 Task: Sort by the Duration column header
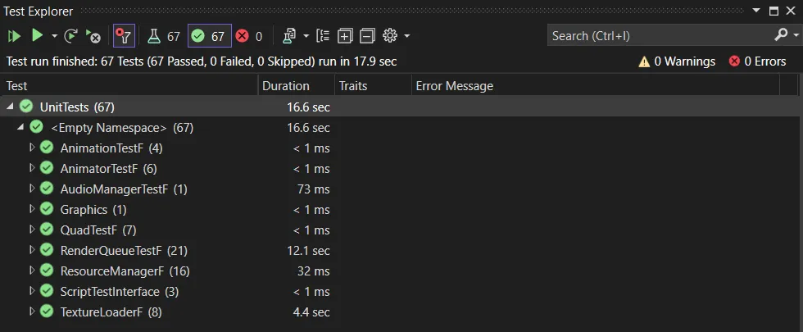(285, 86)
